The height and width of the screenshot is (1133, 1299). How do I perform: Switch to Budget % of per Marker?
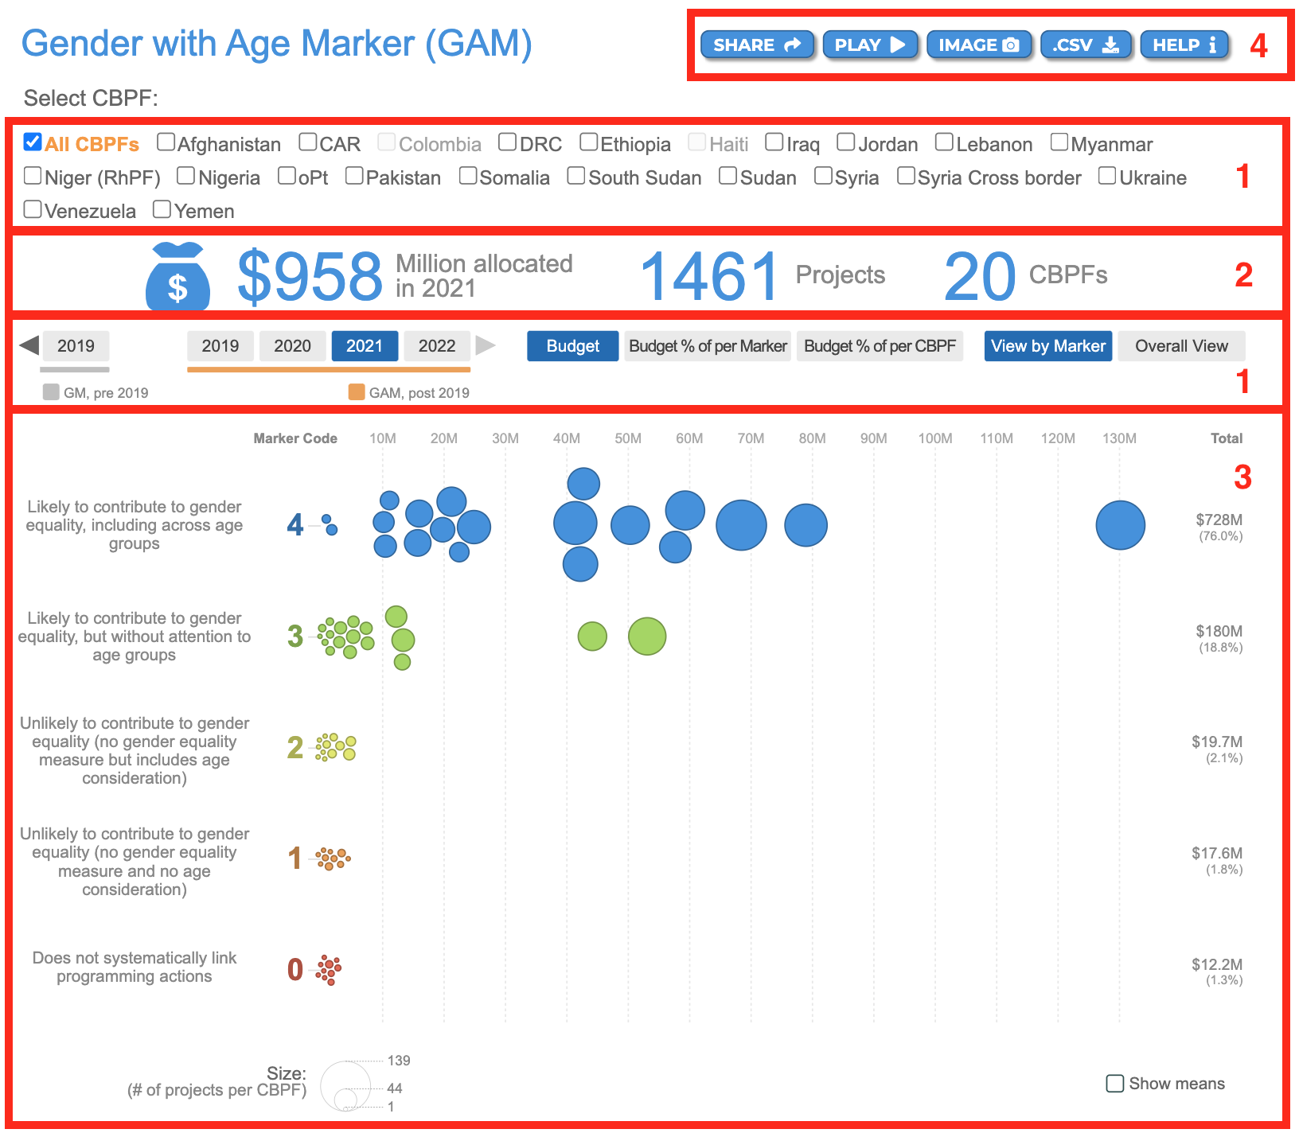708,346
